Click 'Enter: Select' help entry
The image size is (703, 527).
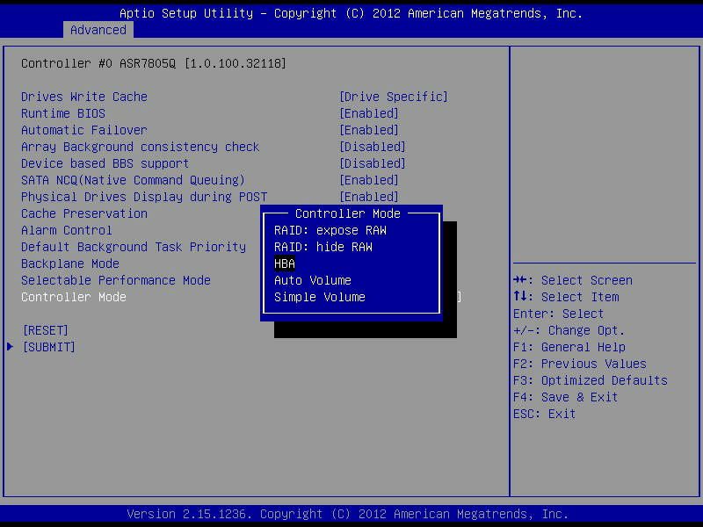559,314
